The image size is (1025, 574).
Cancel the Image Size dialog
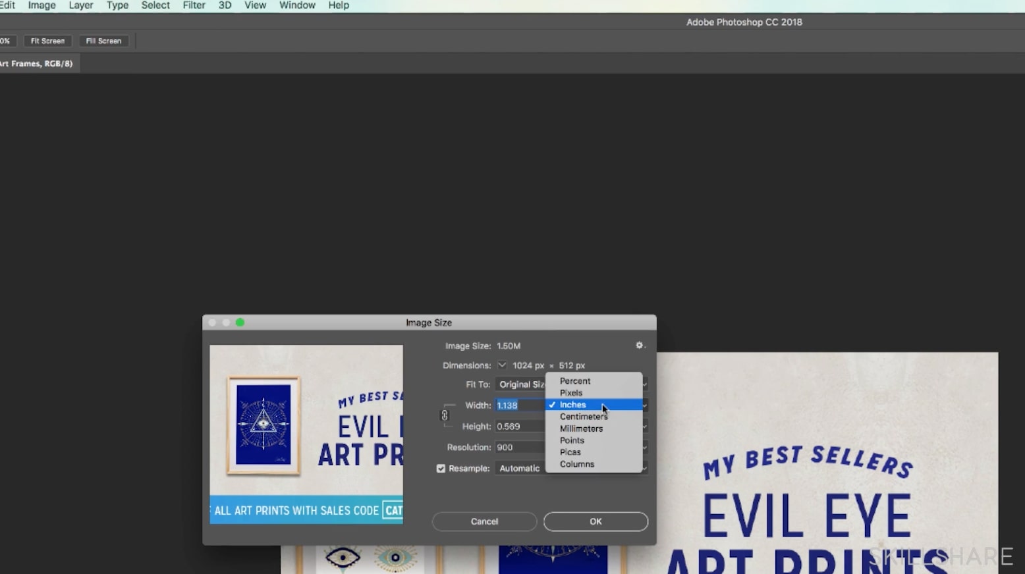[484, 521]
